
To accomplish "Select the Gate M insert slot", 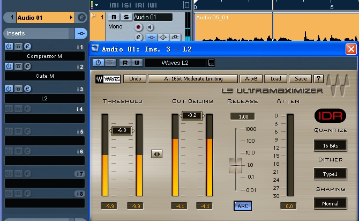I will coord(44,76).
